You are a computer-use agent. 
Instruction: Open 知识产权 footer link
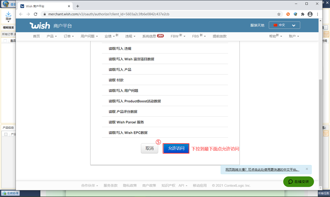[x=168, y=185]
